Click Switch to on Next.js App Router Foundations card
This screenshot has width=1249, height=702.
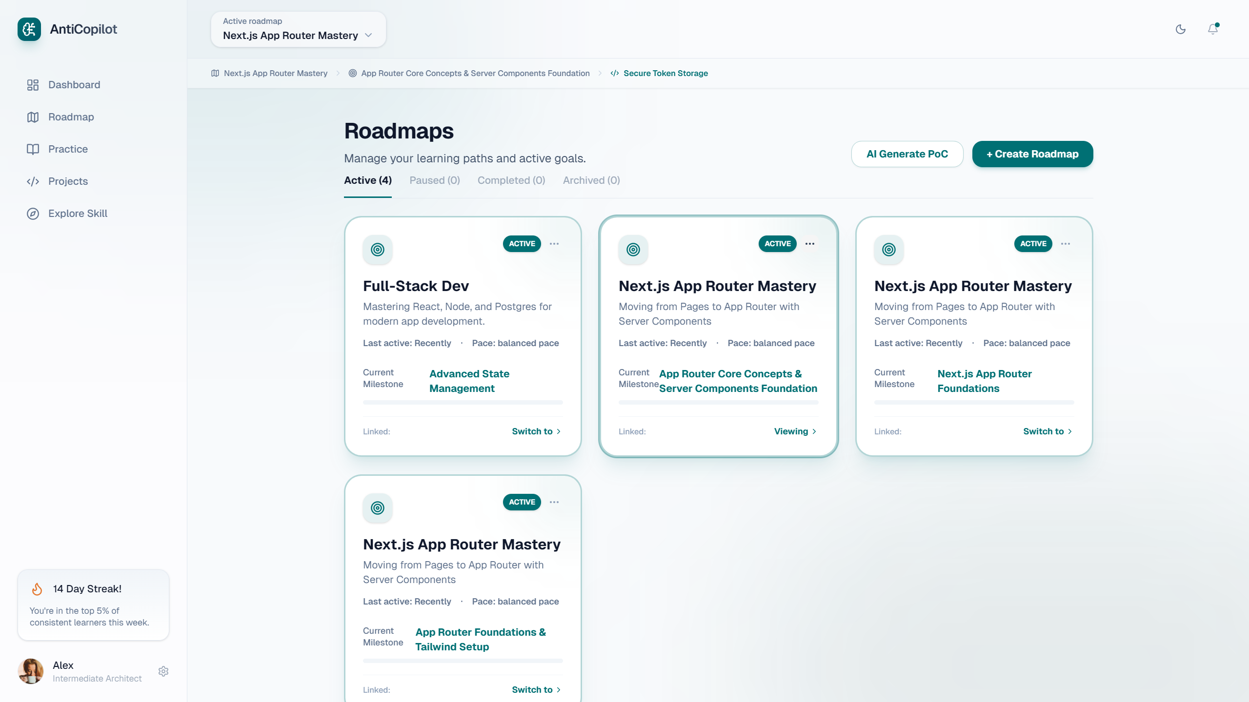pyautogui.click(x=1048, y=431)
